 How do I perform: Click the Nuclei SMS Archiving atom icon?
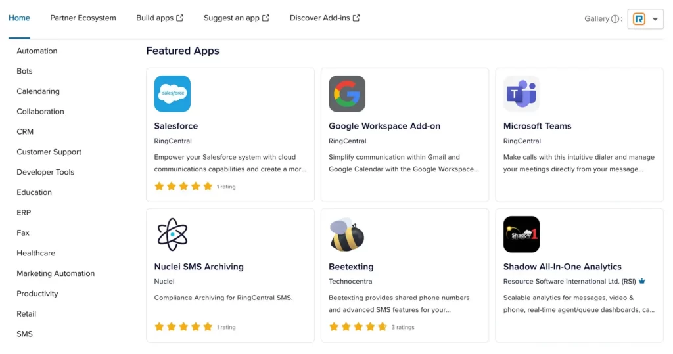[x=172, y=234]
